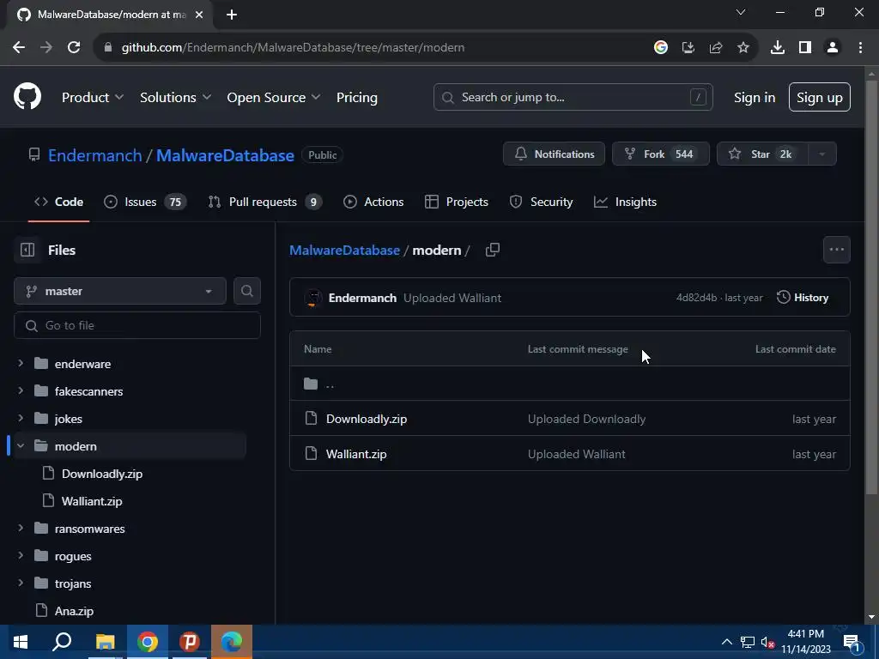
Task: Reload the page with the refresh icon
Action: click(x=74, y=48)
